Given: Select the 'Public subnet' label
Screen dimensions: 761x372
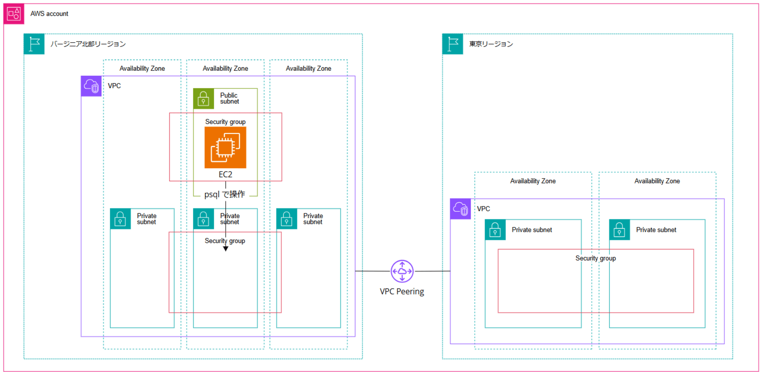Looking at the screenshot, I should (229, 98).
